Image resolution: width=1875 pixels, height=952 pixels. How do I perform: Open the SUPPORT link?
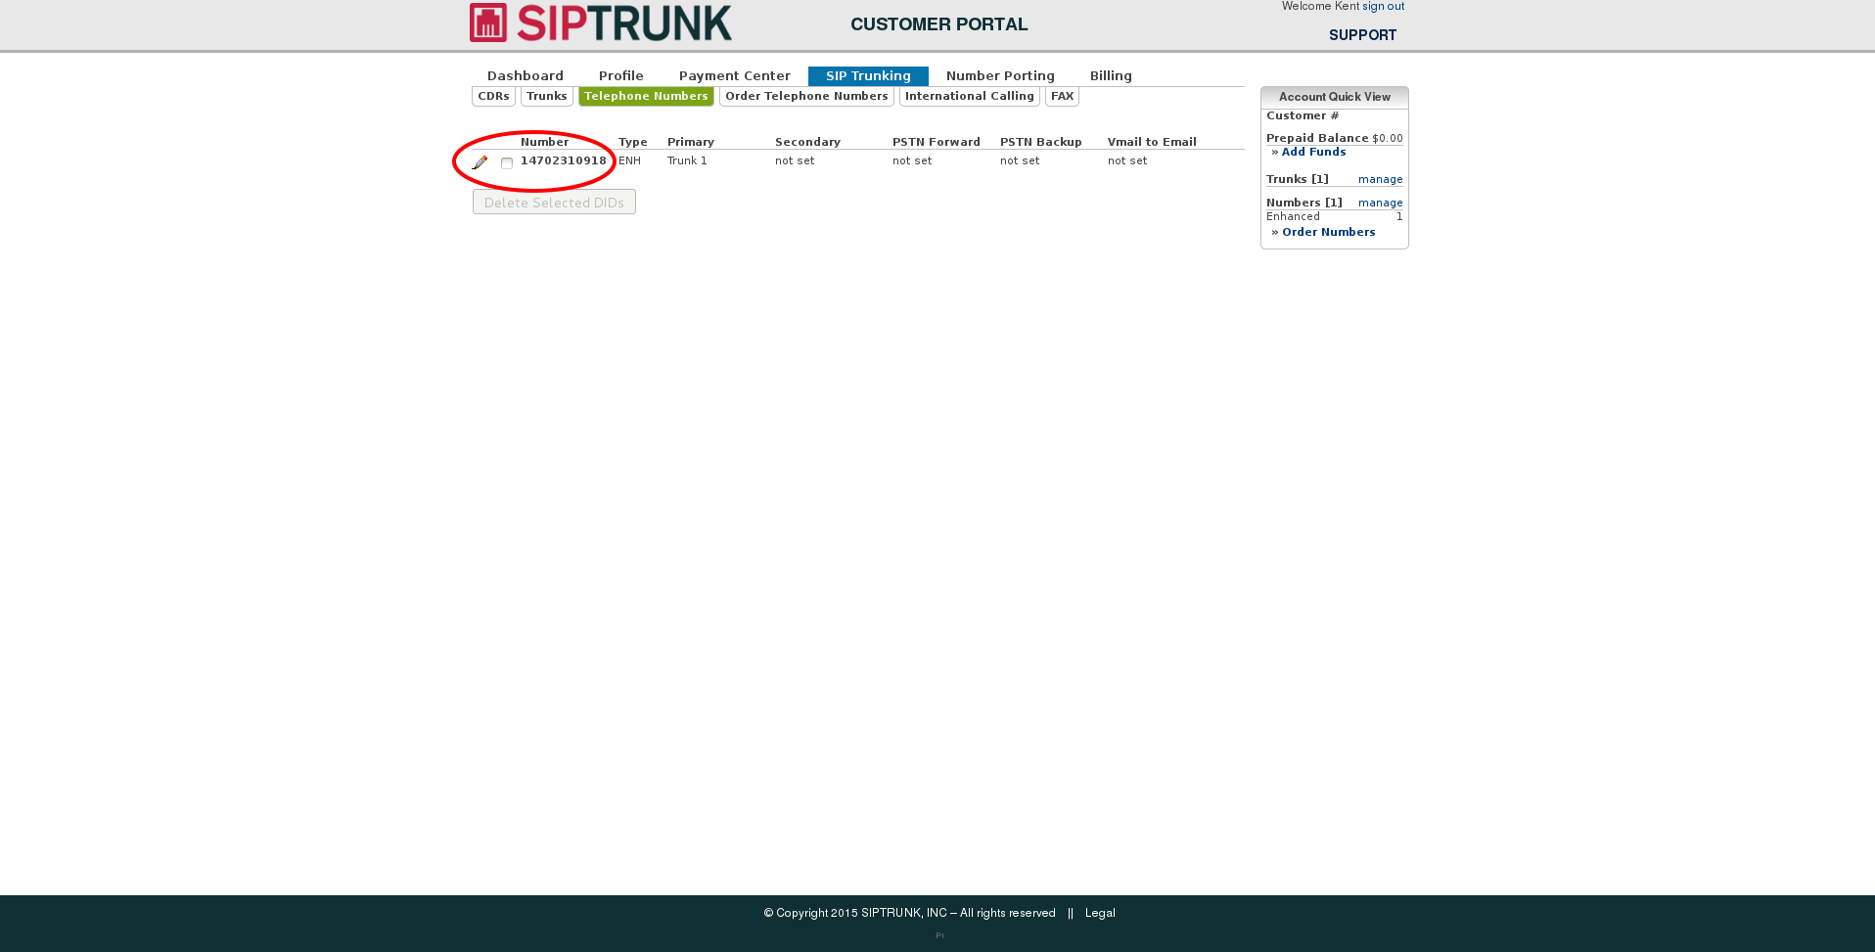pyautogui.click(x=1362, y=35)
